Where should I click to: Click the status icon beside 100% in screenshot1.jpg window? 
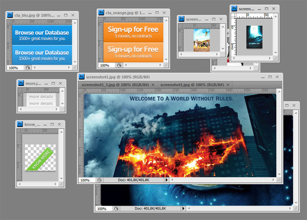(100, 180)
